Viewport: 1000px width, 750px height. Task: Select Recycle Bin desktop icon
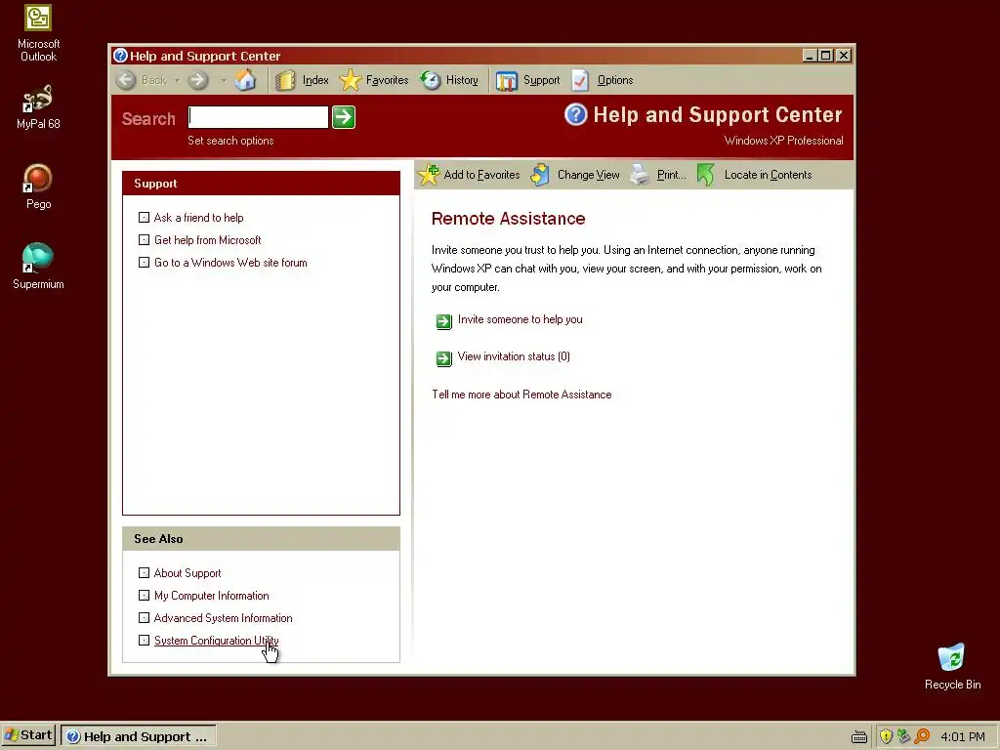click(x=952, y=666)
